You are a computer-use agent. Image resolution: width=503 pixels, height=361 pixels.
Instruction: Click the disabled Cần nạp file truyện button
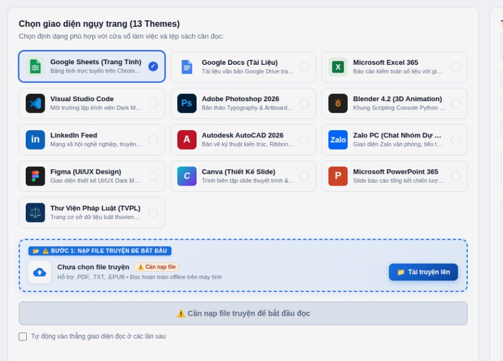pos(243,313)
